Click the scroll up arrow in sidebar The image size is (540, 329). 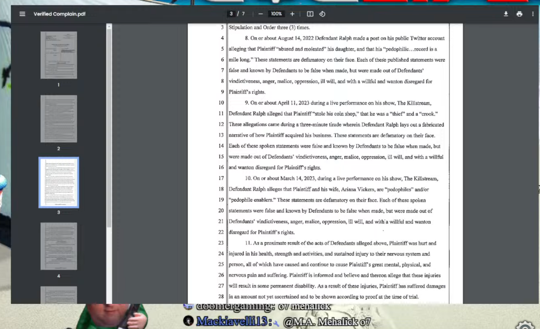(x=109, y=27)
